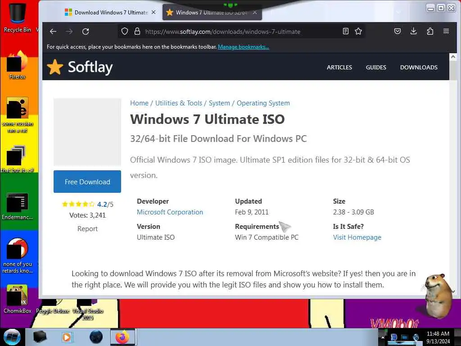Switch to the Download Windows 7 Ultimate tab
This screenshot has height=346, width=461.
point(110,12)
